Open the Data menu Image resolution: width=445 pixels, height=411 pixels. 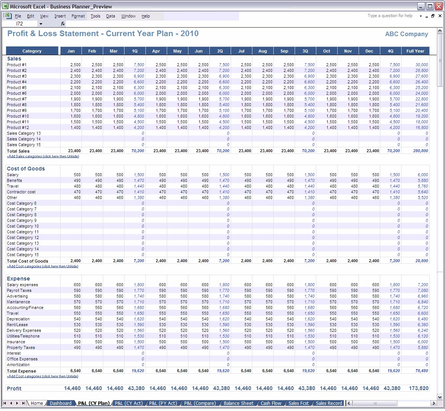[110, 16]
